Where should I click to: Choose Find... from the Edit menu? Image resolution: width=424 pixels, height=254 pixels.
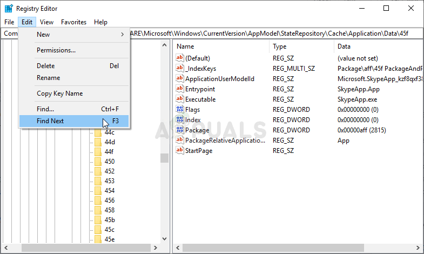[74, 109]
